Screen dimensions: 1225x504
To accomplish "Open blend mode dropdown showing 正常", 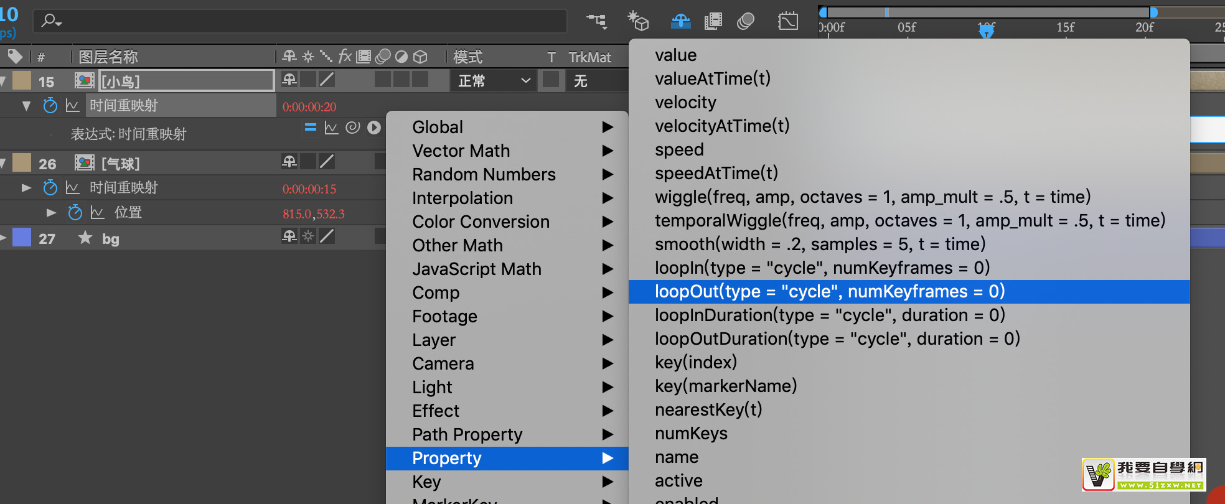I will [x=493, y=81].
